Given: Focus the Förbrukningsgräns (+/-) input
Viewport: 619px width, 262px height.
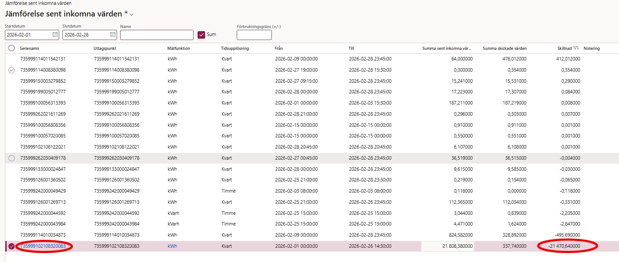Looking at the screenshot, I should [254, 35].
